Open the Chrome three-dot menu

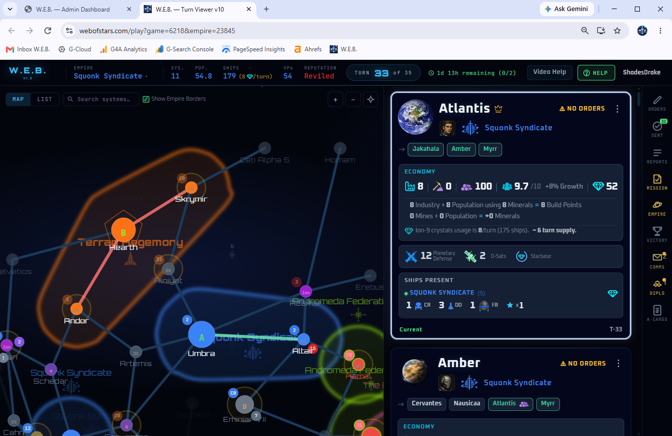click(x=660, y=31)
